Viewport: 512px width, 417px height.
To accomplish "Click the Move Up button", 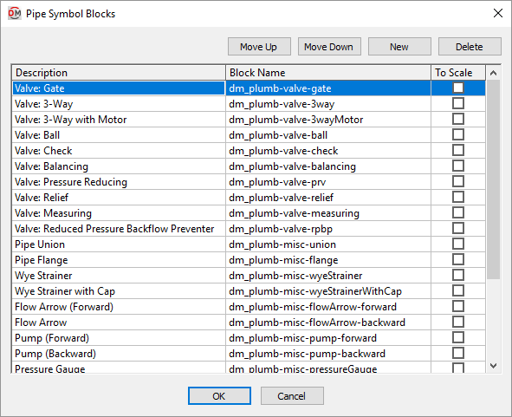I will [x=259, y=47].
